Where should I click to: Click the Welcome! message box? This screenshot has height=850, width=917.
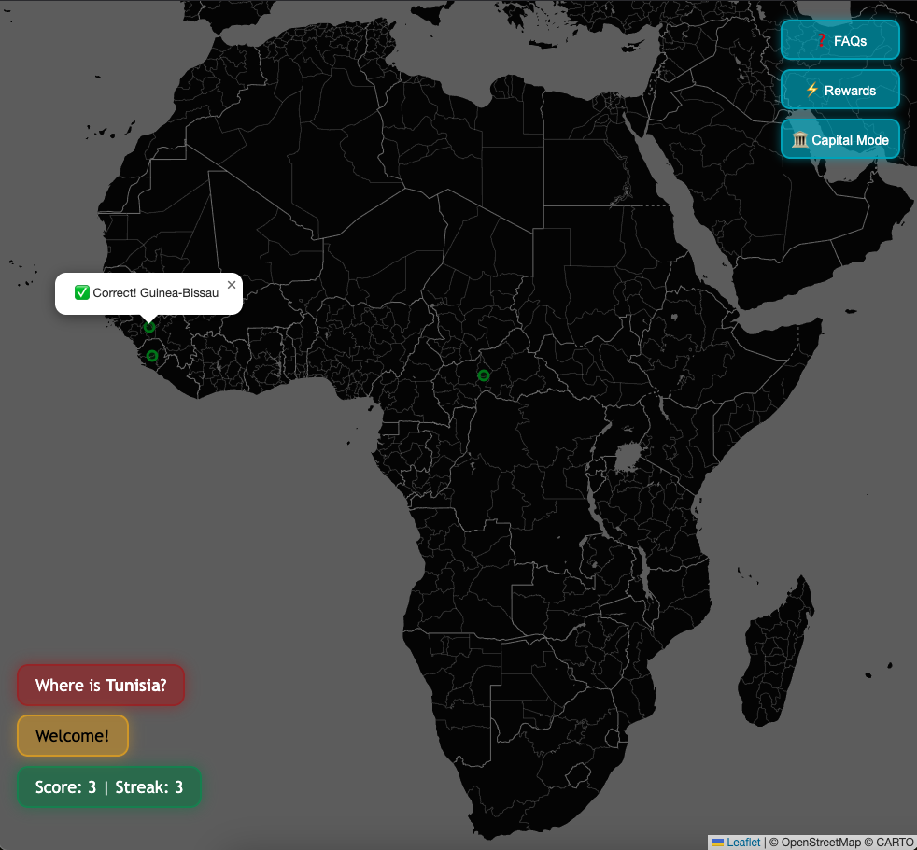pyautogui.click(x=73, y=736)
